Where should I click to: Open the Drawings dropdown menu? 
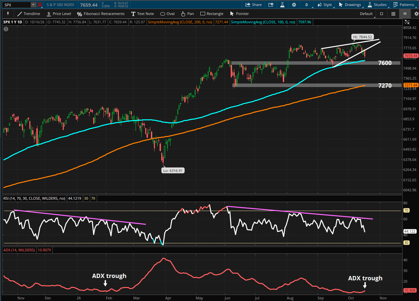(x=350, y=5)
